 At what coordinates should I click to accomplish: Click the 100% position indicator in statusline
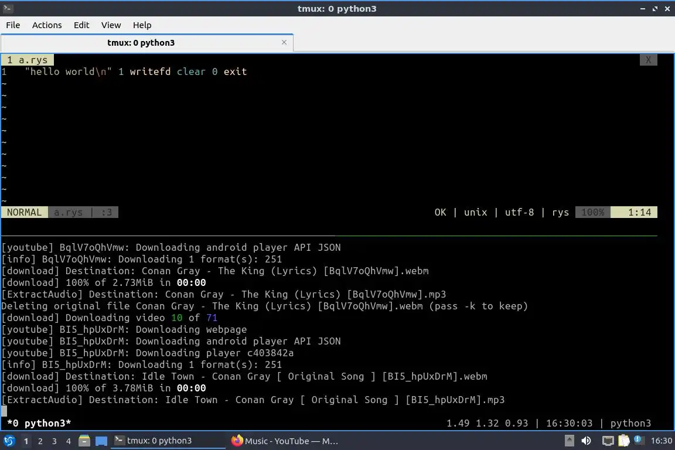click(x=593, y=212)
